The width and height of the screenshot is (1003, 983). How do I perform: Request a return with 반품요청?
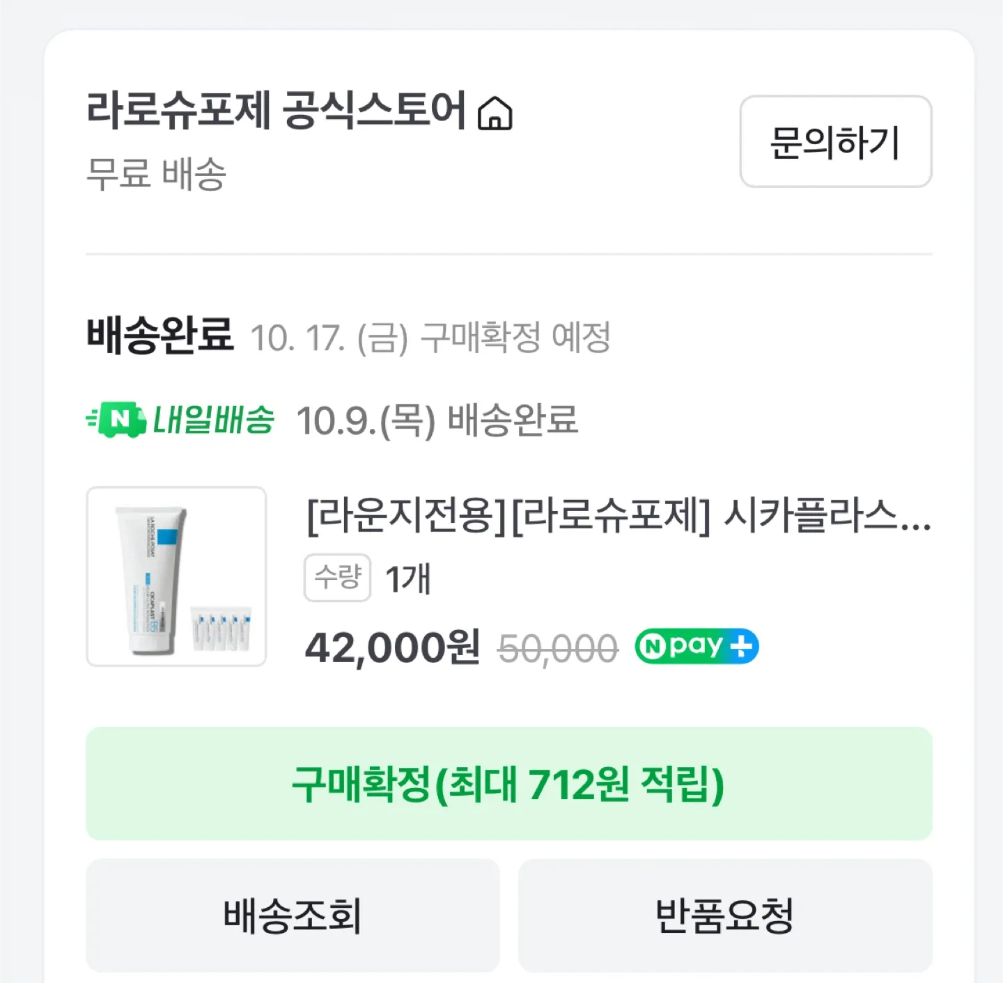pos(725,915)
